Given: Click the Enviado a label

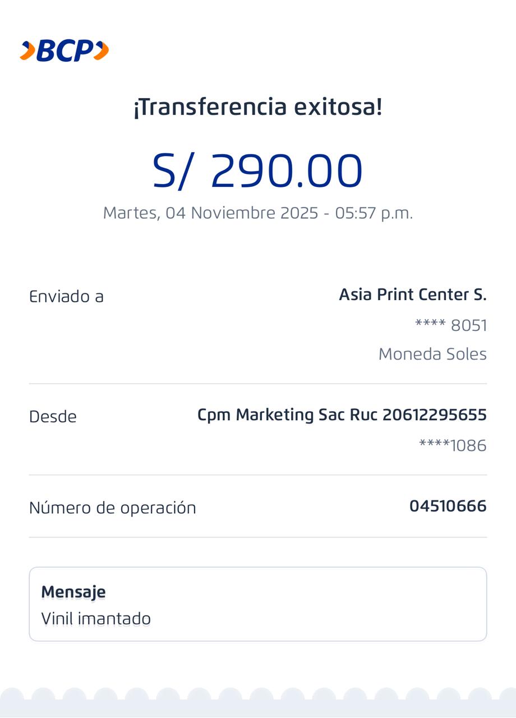Looking at the screenshot, I should point(66,297).
